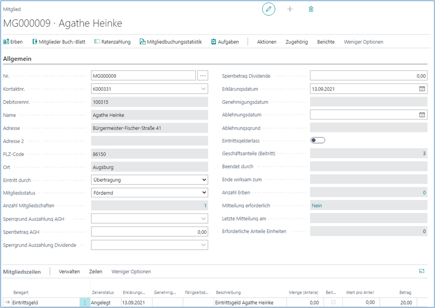Click the ellipsis button next to Nr. field
Screen dimensions: 435x308
click(202, 76)
